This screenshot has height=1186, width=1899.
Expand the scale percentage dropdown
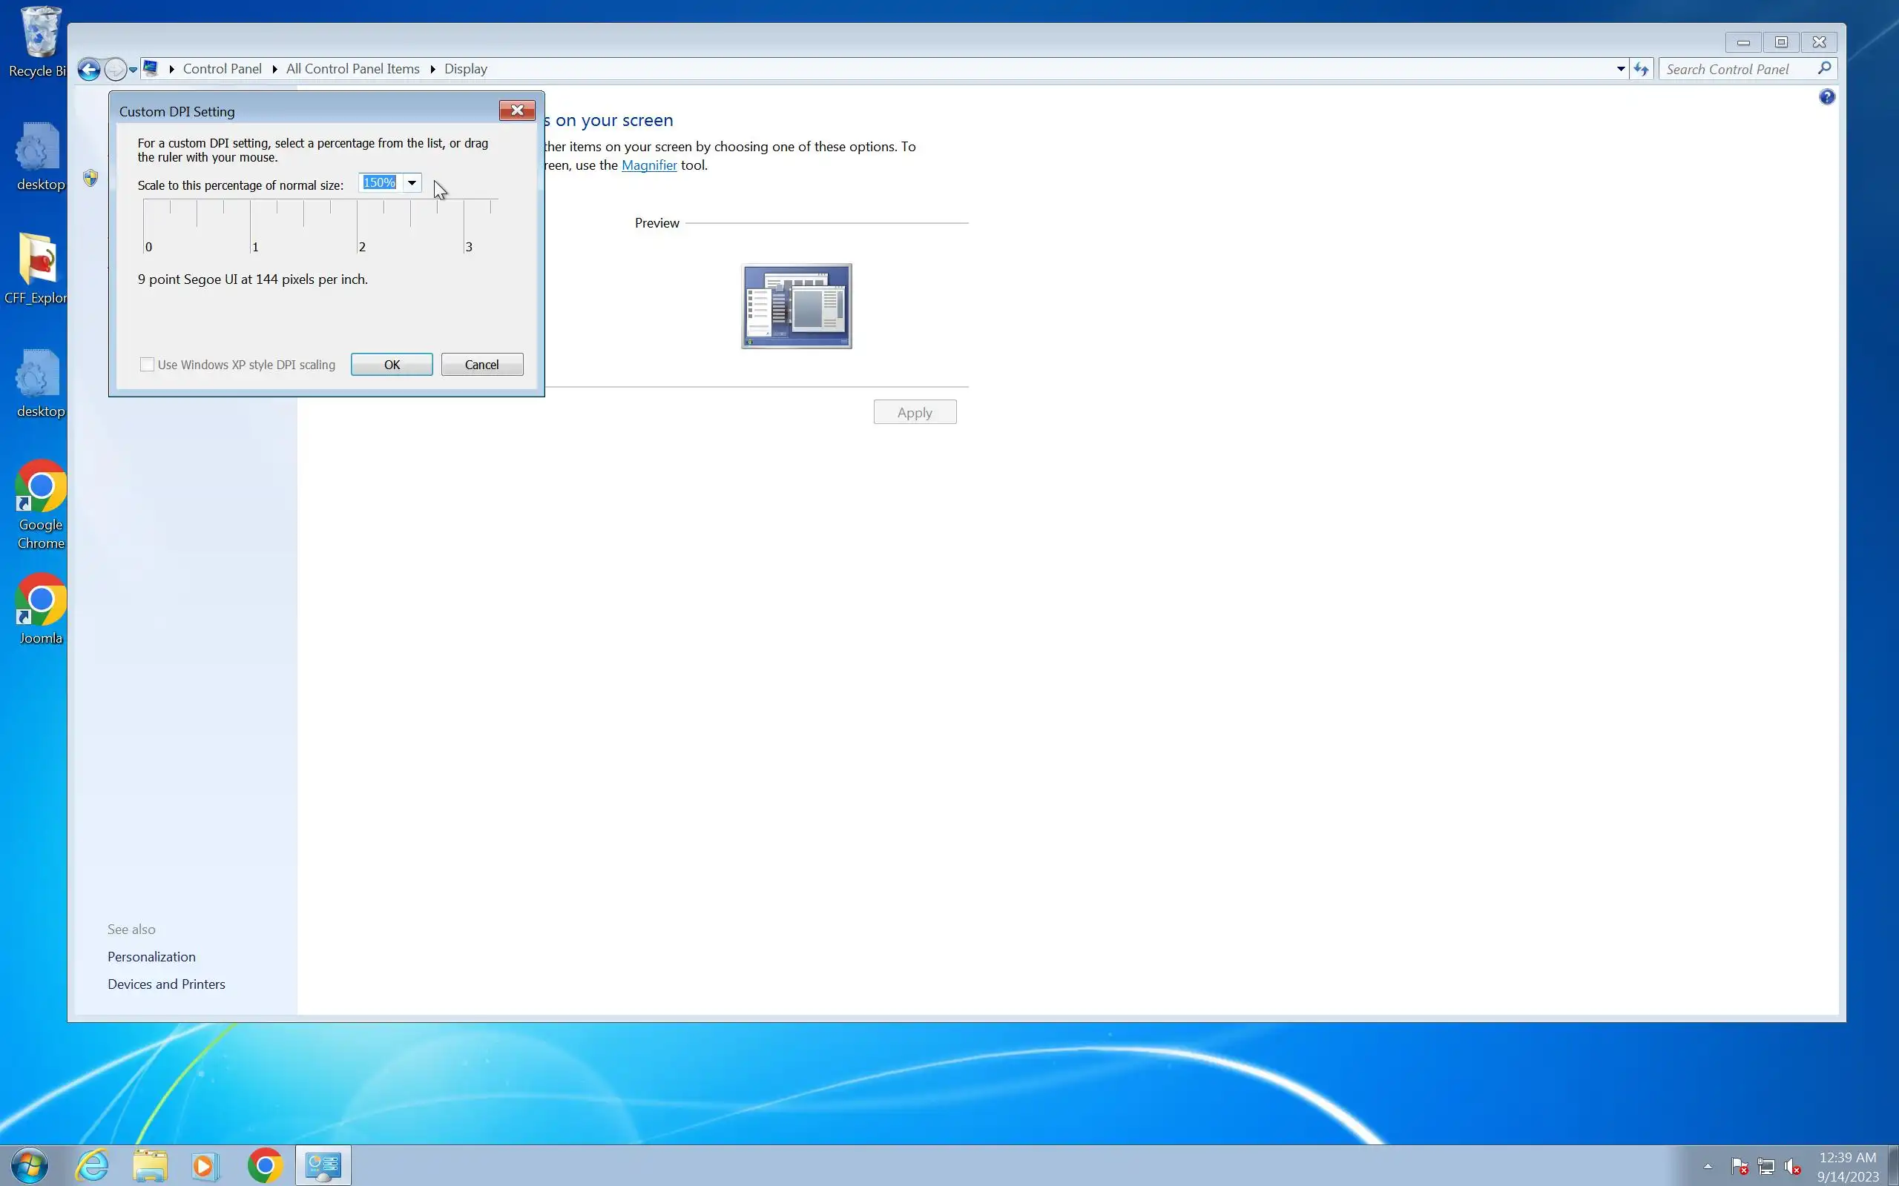coord(412,183)
